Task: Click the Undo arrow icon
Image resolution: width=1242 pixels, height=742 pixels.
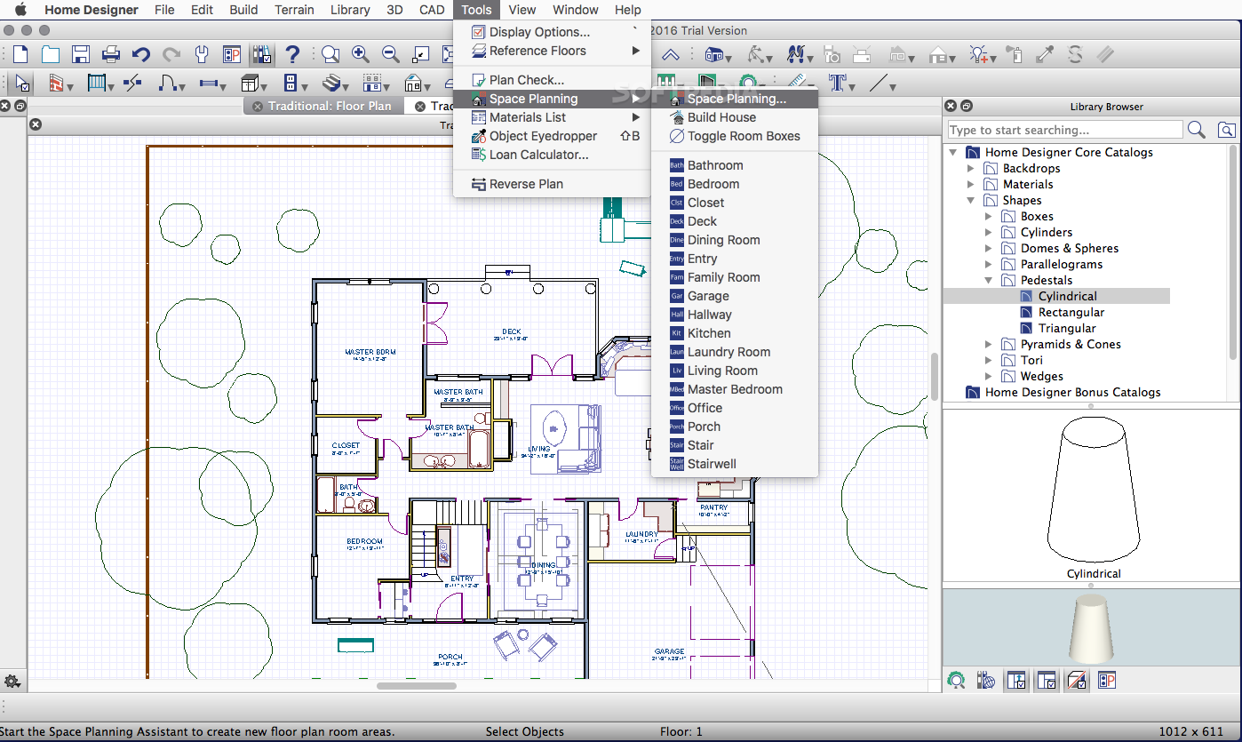Action: [x=141, y=54]
